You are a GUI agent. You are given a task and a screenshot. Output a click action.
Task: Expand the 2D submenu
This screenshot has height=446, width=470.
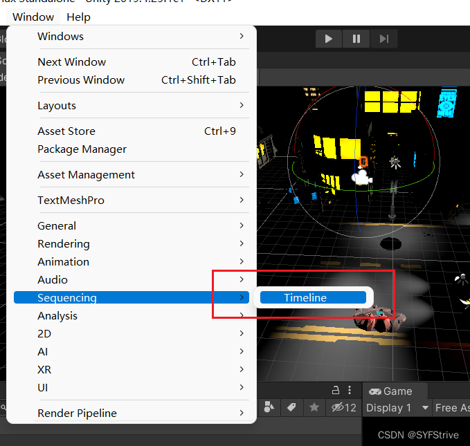[x=132, y=334]
